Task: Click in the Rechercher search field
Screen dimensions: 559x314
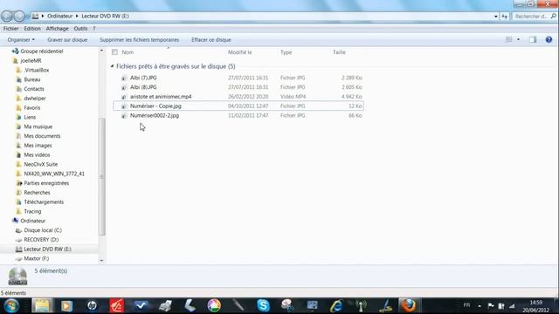Action: 531,16
